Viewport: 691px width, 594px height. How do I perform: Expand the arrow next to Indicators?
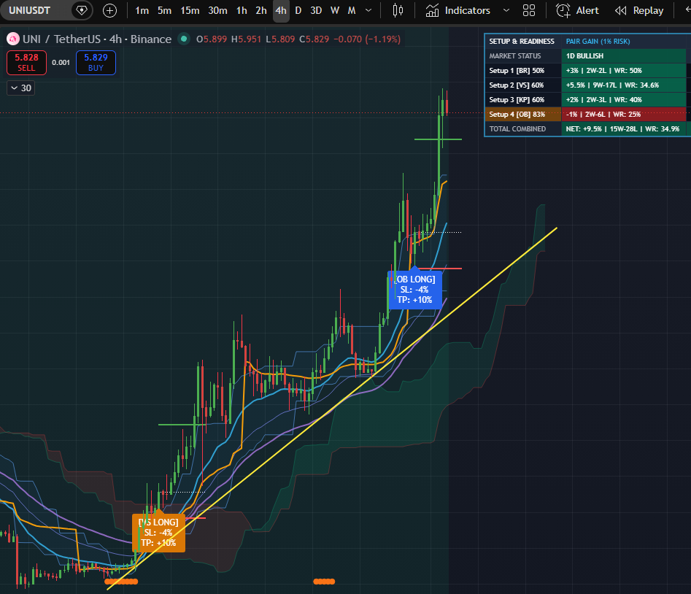click(x=506, y=10)
